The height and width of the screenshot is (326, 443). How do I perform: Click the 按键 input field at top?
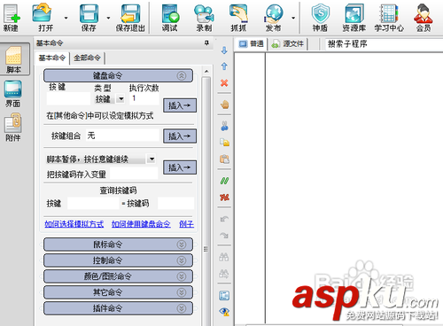68,98
